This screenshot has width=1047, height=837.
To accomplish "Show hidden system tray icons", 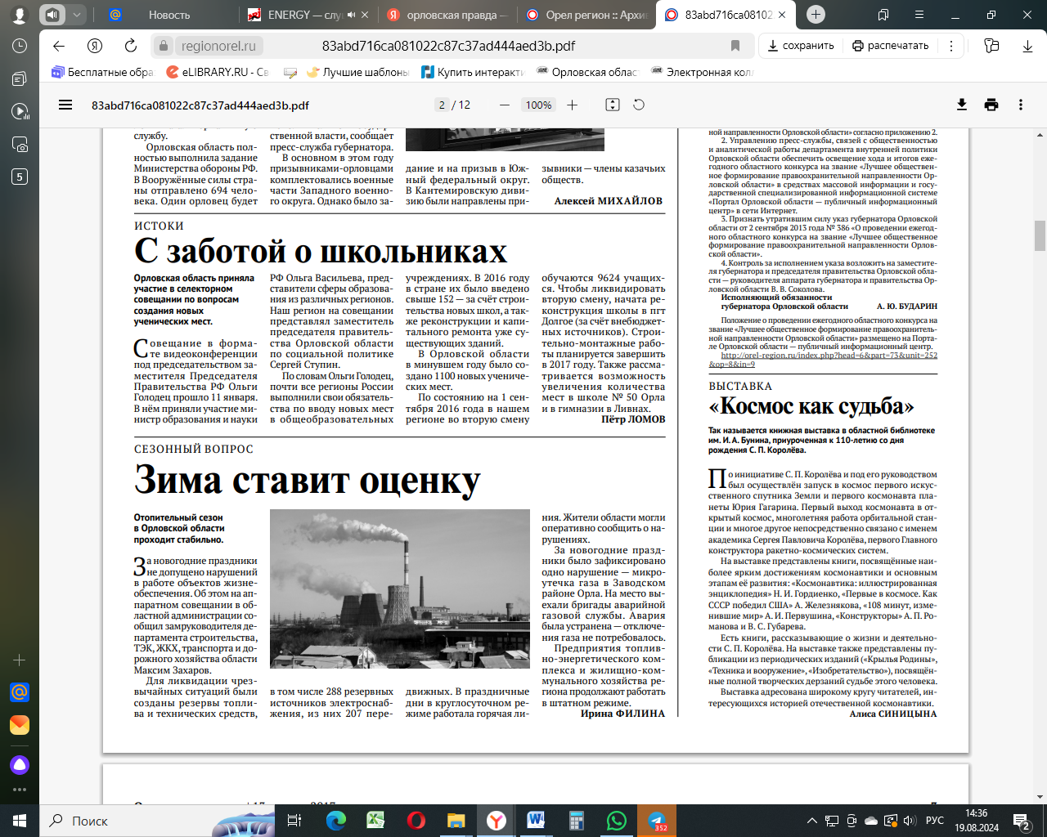I will point(812,821).
